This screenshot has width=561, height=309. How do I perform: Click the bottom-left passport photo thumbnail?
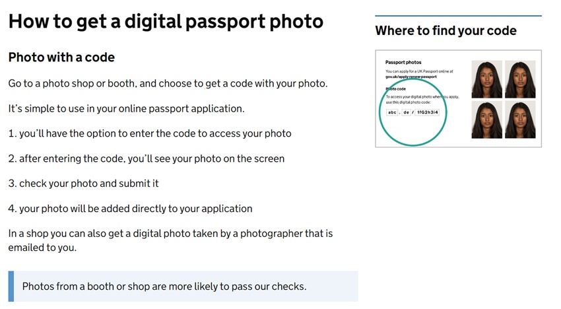(x=486, y=120)
